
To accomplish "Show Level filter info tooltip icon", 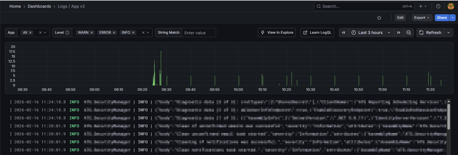I will coord(67,33).
